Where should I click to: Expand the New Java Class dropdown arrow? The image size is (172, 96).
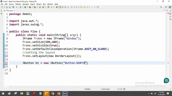(45, 7)
